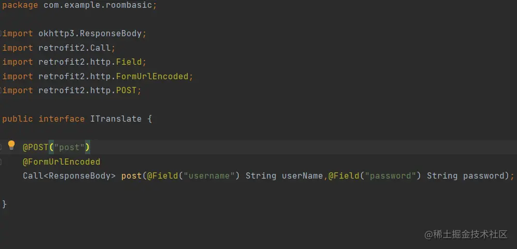Collapse imports via fold marker at okhttp3 line
The image size is (517, 249).
2,34
